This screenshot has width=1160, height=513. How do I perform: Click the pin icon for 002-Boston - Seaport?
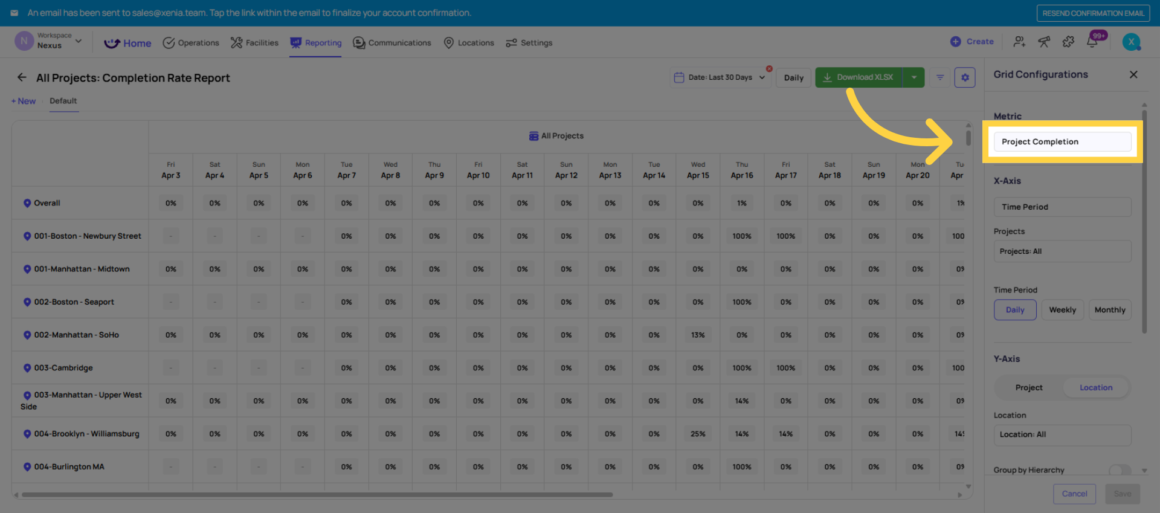point(27,302)
